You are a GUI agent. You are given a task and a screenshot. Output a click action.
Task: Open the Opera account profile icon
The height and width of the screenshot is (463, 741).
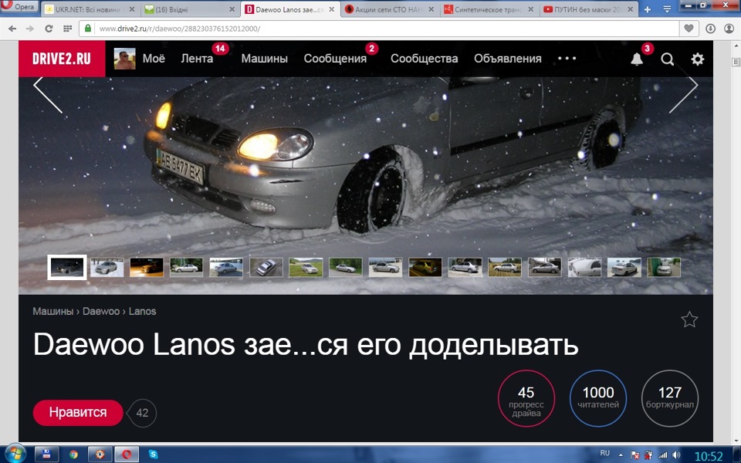(729, 29)
